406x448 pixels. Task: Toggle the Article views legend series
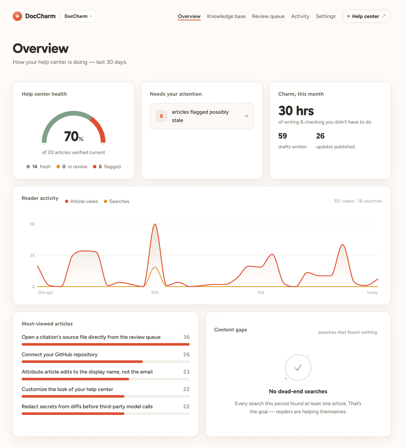click(81, 202)
